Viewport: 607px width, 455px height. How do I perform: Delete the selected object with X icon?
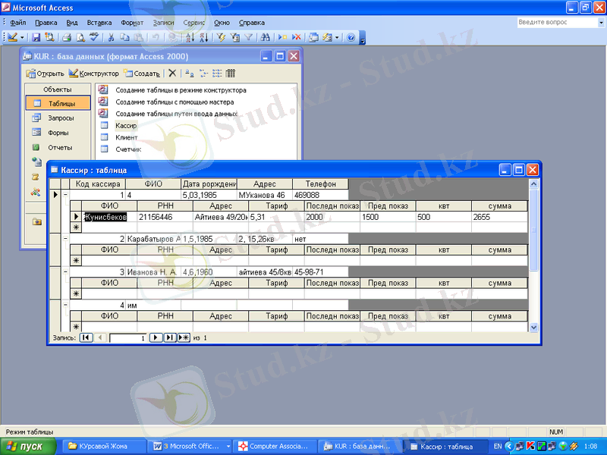[x=172, y=74]
